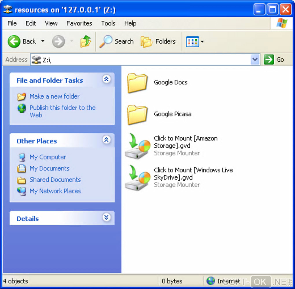Select the Google Docs folder icon
The image size is (295, 289).
click(x=137, y=83)
